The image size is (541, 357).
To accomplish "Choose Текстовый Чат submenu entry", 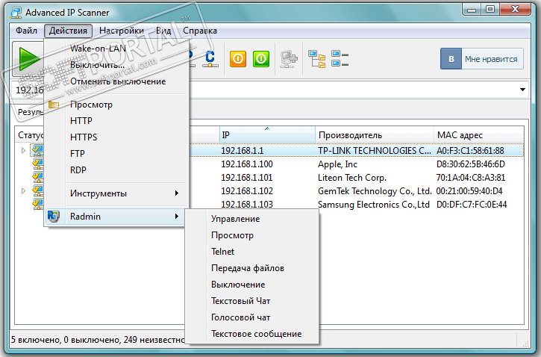I will pos(252,301).
